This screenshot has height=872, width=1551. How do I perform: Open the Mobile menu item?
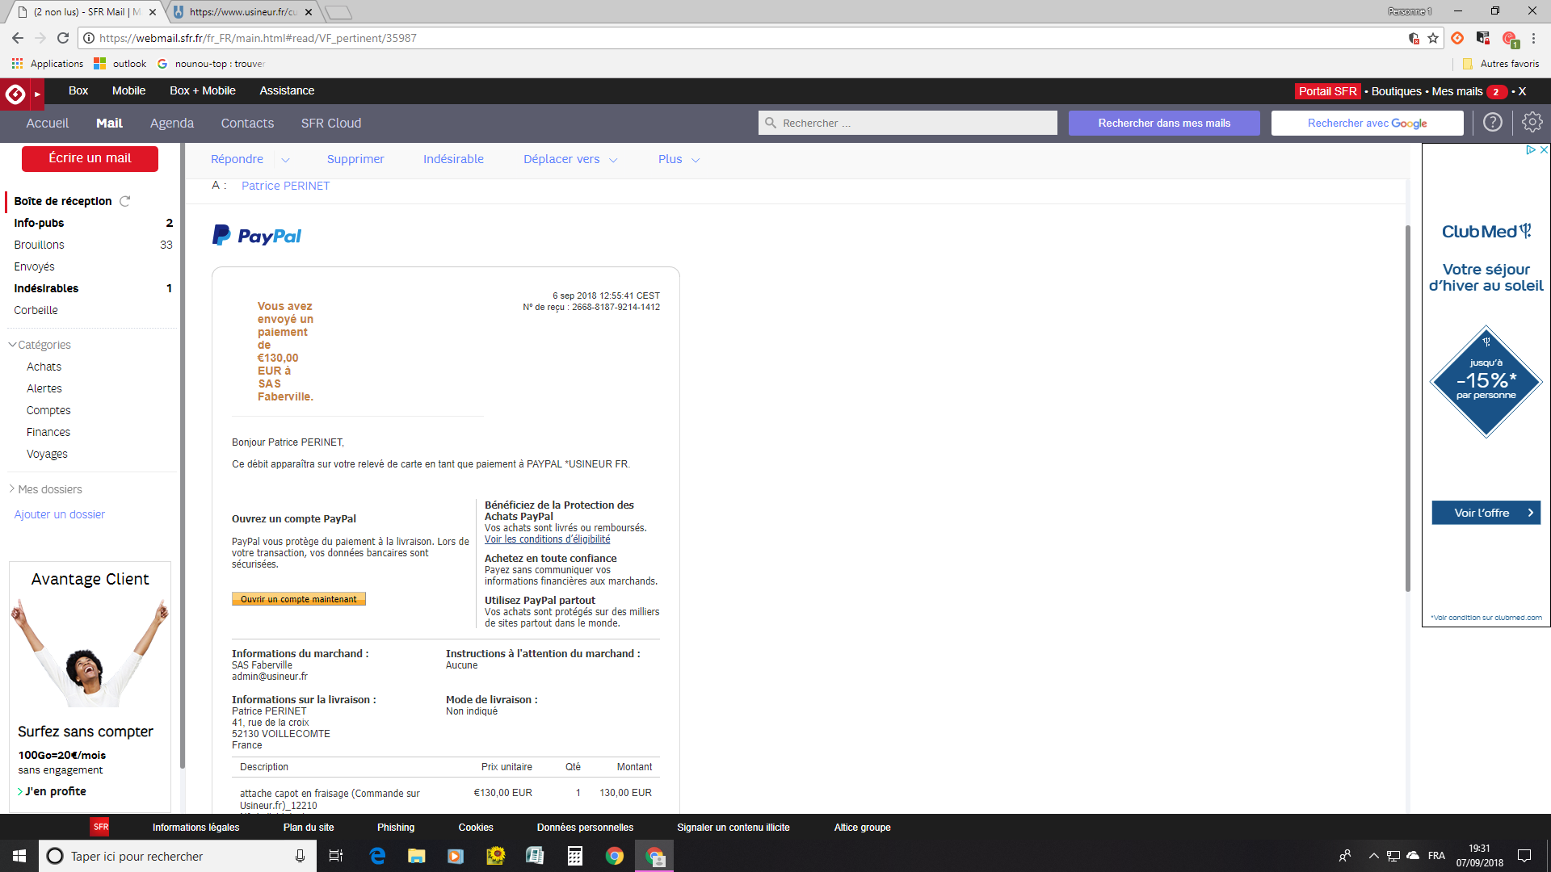pos(128,90)
